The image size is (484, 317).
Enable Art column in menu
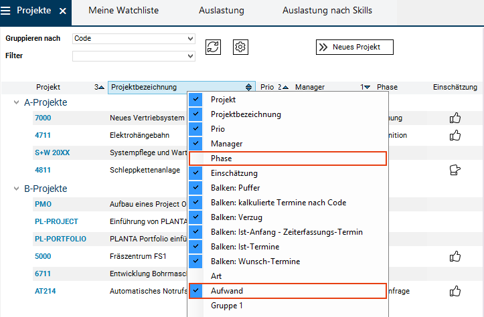click(x=287, y=276)
